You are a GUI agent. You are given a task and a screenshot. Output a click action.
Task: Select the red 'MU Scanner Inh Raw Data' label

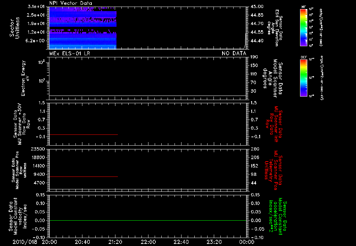(x=274, y=124)
